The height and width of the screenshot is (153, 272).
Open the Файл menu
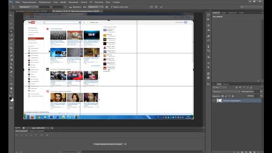pyautogui.click(x=17, y=2)
